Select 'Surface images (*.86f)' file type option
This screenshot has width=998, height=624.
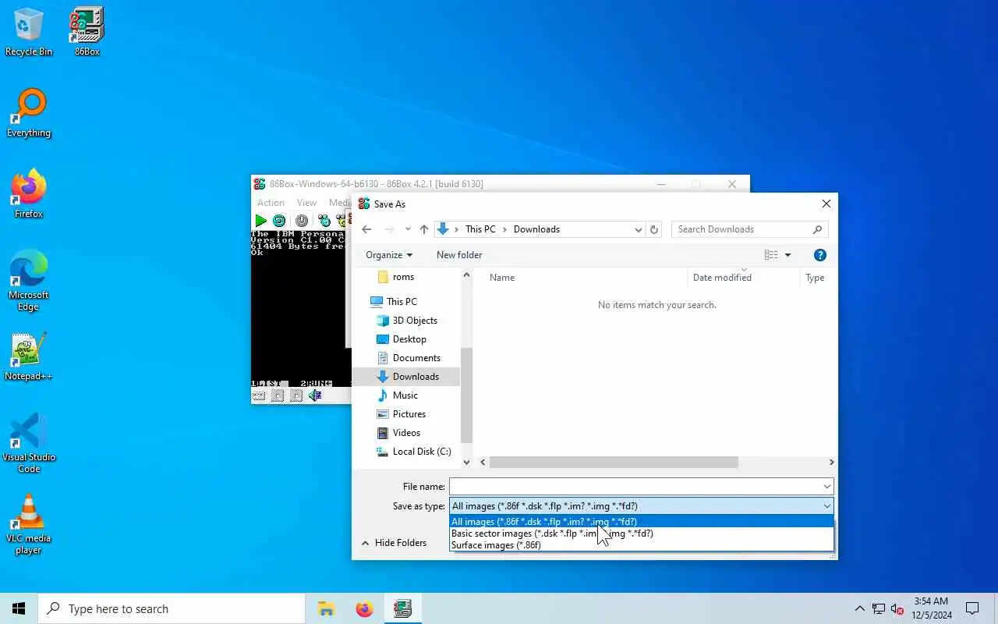[x=641, y=545]
